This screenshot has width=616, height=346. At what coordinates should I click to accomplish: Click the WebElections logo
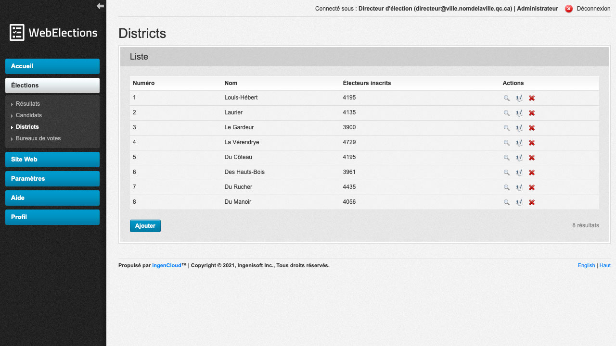(53, 33)
